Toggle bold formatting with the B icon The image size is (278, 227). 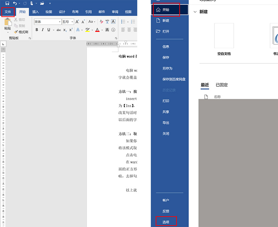(36, 29)
